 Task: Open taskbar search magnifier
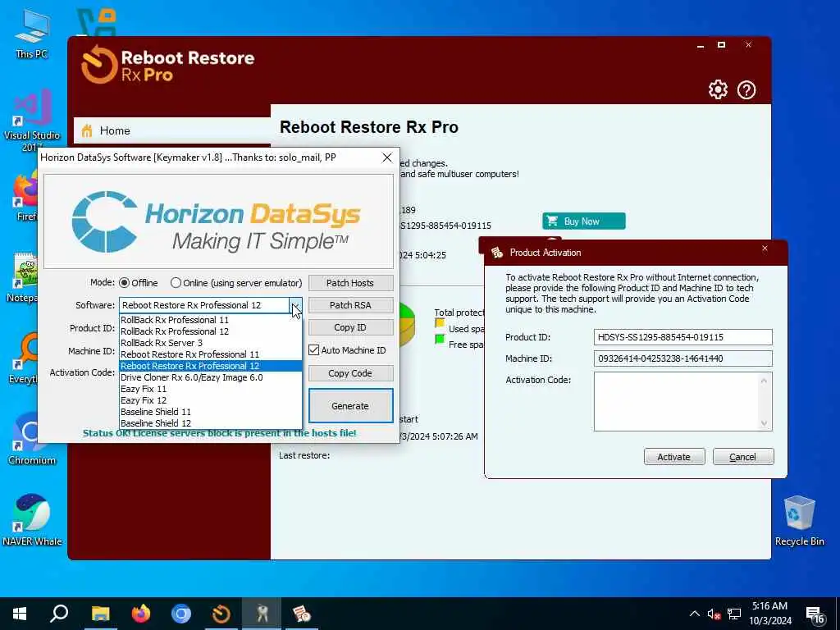tap(59, 614)
